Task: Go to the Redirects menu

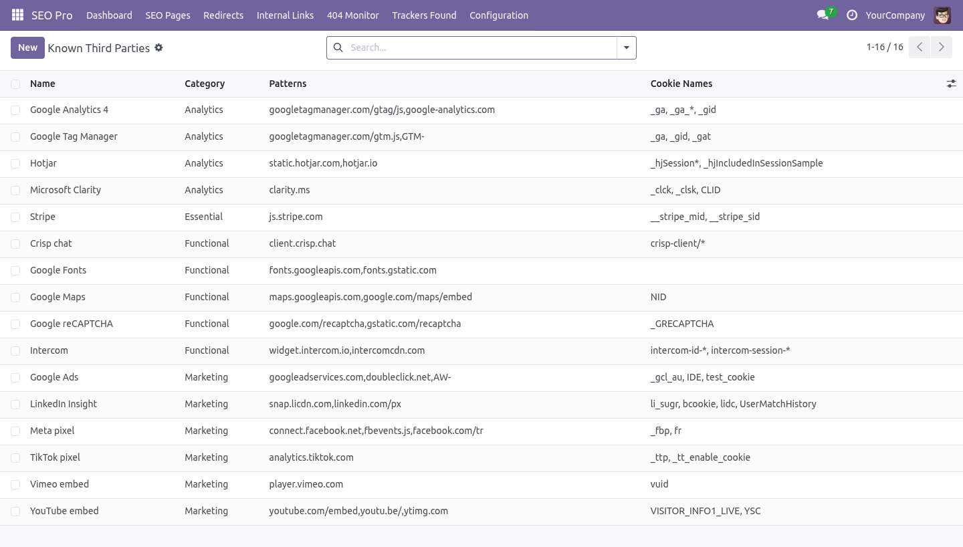Action: point(223,15)
